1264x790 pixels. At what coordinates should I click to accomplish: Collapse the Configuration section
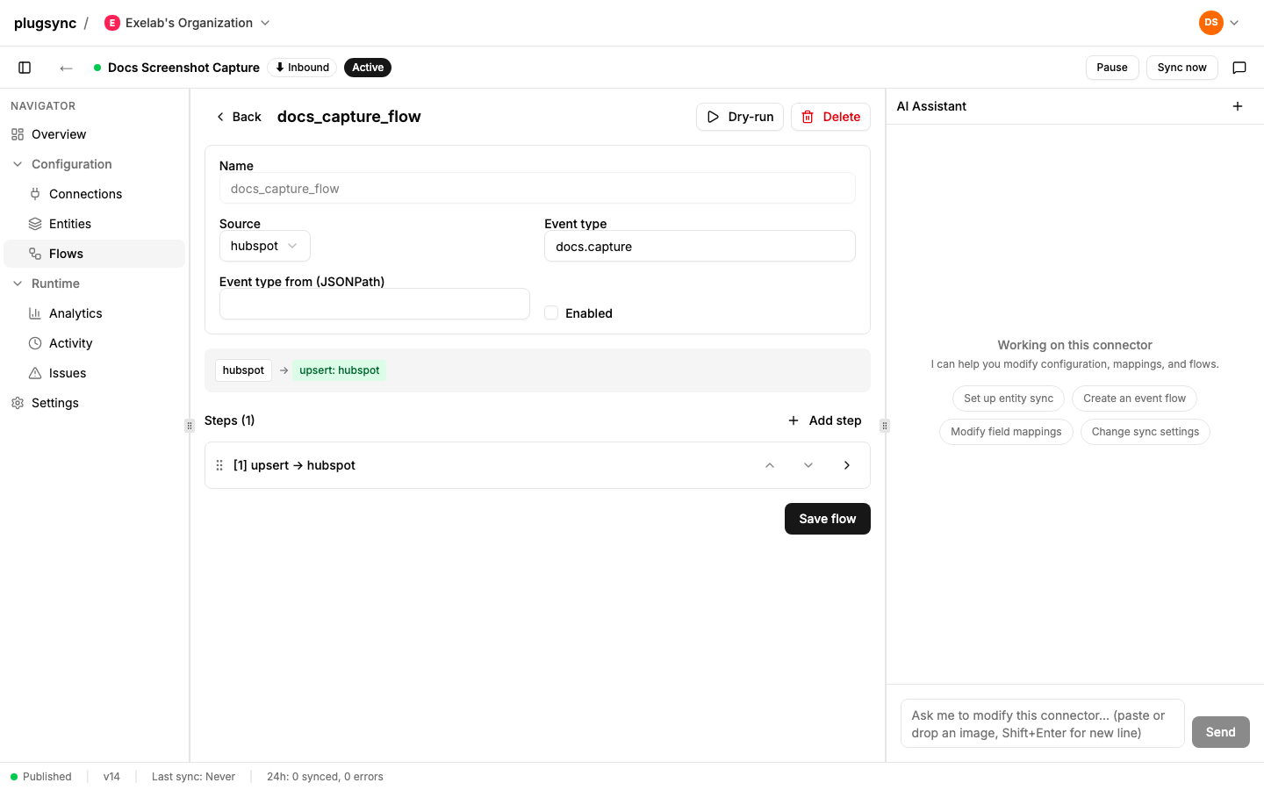pyautogui.click(x=95, y=164)
